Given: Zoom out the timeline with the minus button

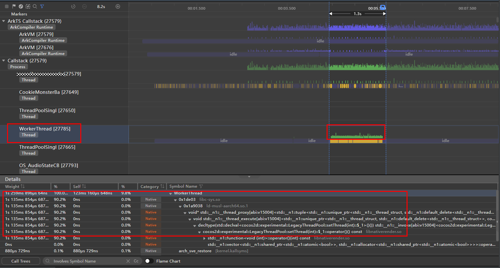Looking at the screenshot, I should 84,6.
